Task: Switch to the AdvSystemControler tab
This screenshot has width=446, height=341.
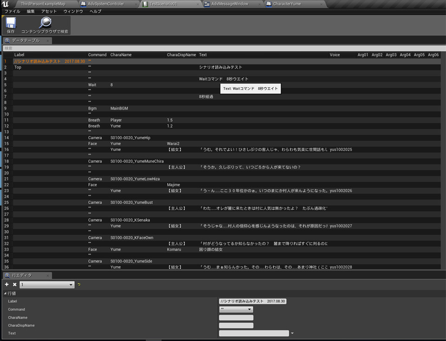Action: pos(106,4)
